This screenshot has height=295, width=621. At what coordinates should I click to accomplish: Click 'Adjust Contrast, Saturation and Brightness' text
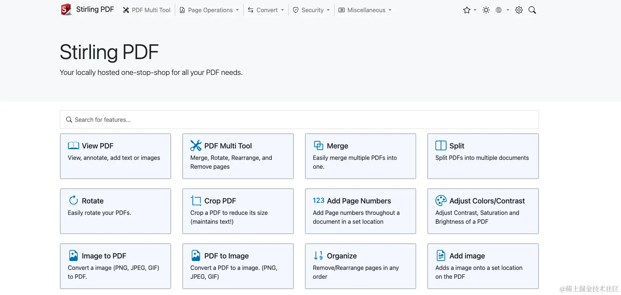pyautogui.click(x=477, y=217)
